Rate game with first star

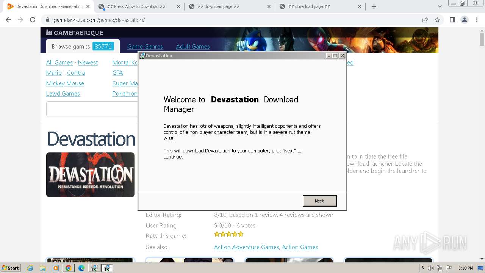point(217,234)
